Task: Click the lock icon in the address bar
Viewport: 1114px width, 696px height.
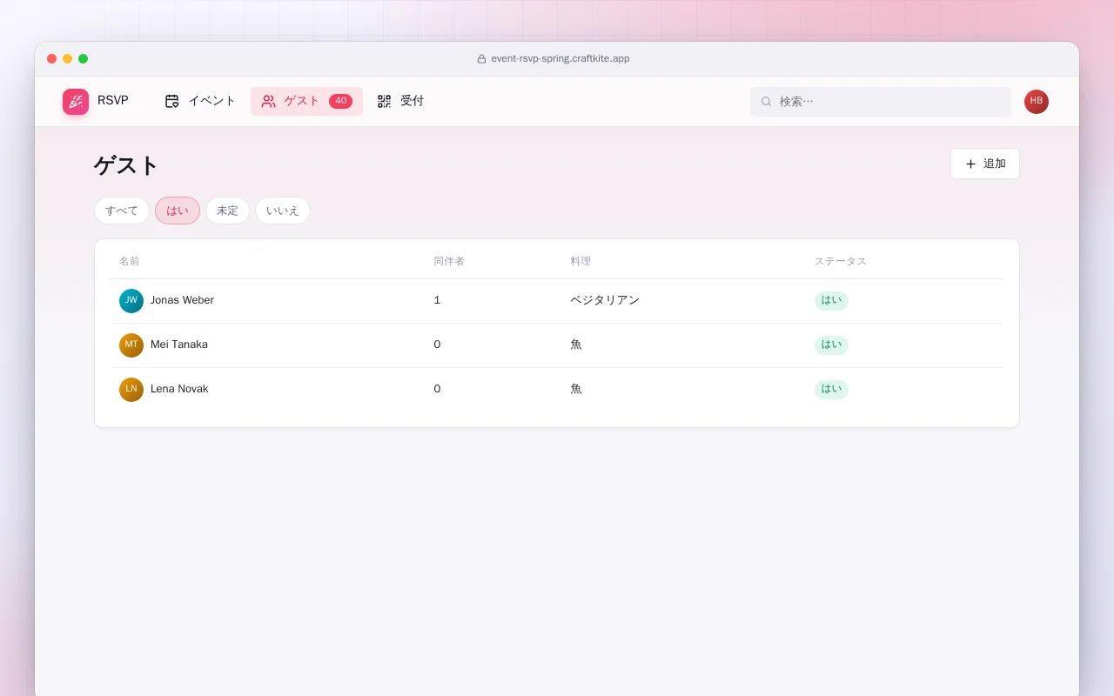Action: point(481,59)
